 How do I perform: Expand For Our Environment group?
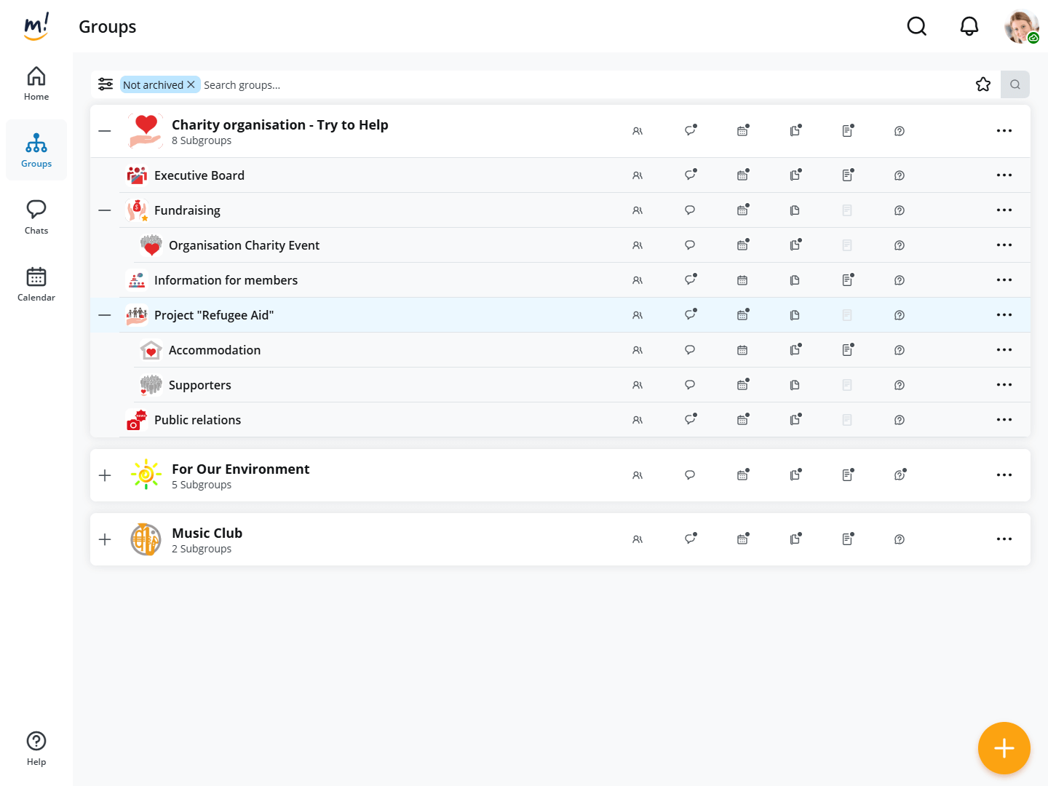105,475
